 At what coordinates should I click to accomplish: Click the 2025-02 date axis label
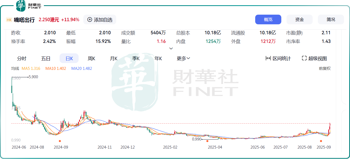(x=170, y=147)
